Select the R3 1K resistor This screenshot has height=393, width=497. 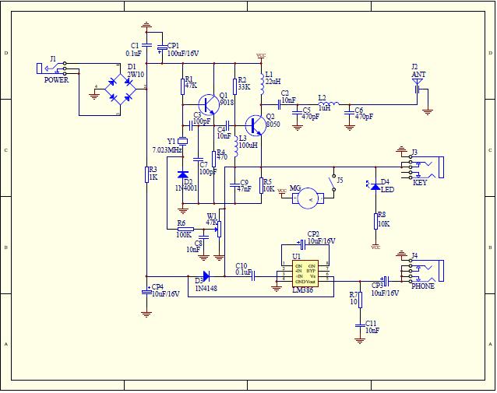146,175
